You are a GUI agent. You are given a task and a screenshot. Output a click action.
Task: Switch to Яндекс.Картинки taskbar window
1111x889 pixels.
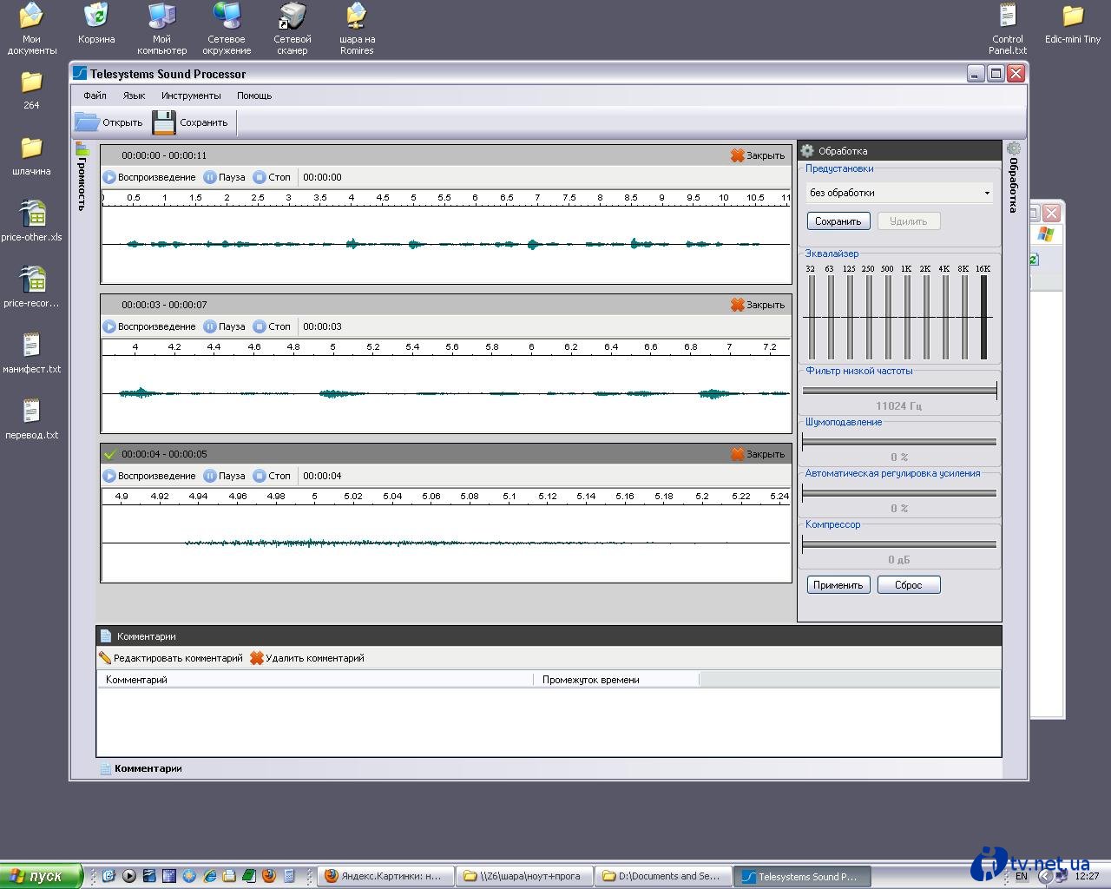pos(384,876)
